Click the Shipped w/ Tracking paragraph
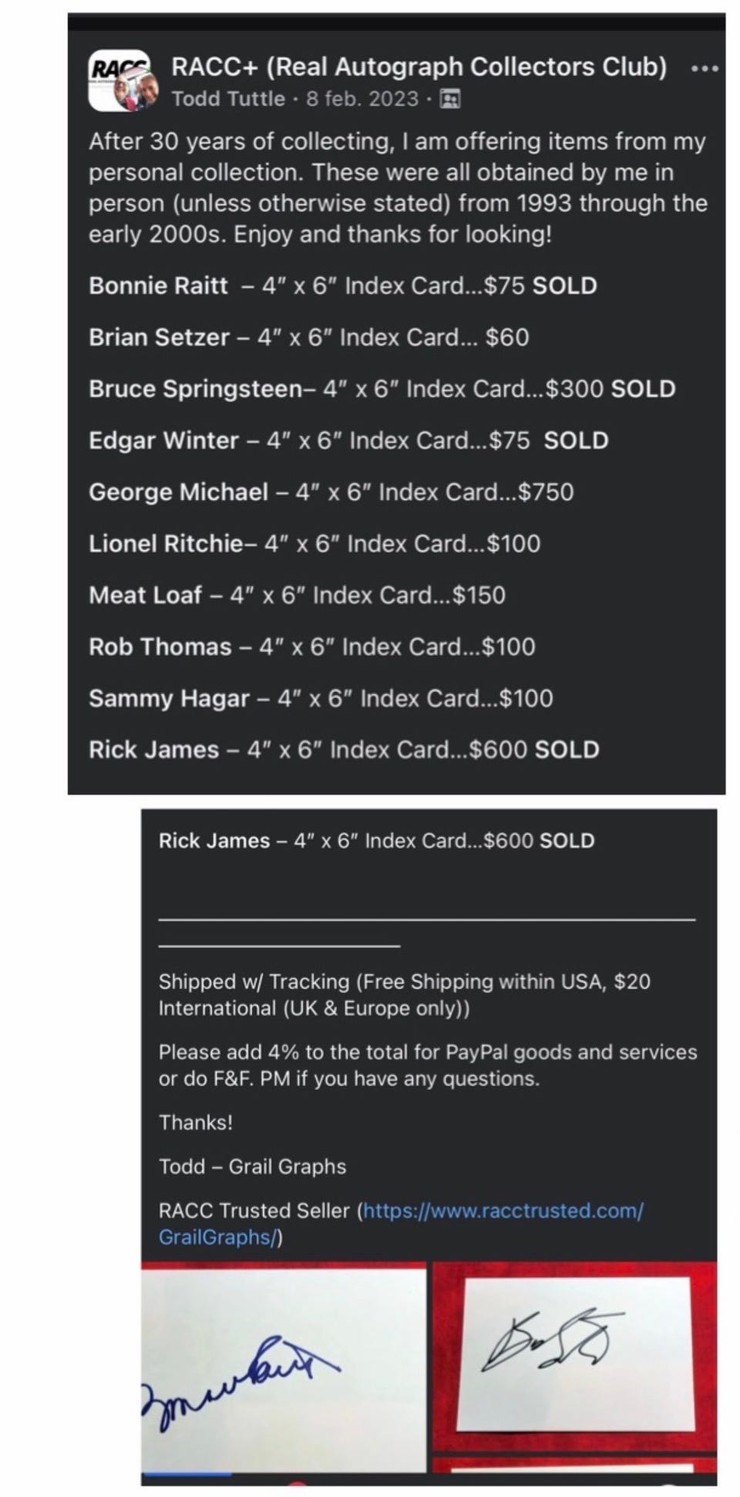 pyautogui.click(x=404, y=995)
